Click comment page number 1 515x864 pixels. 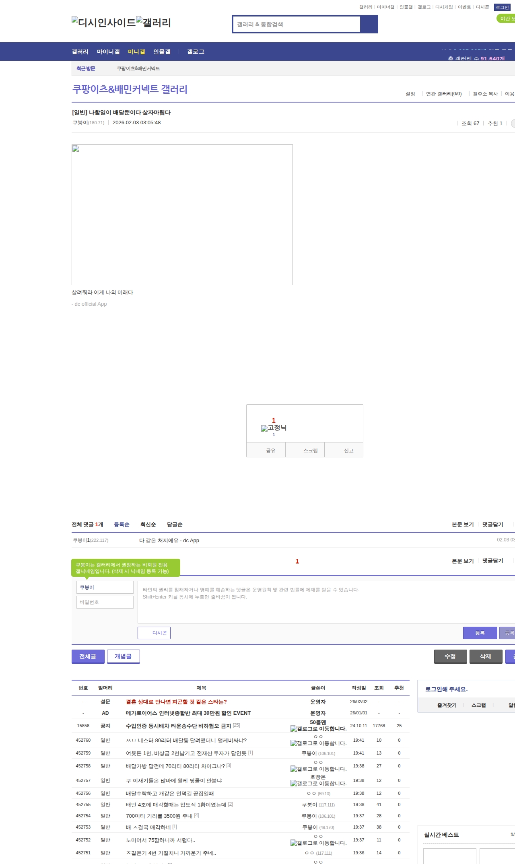point(297,561)
